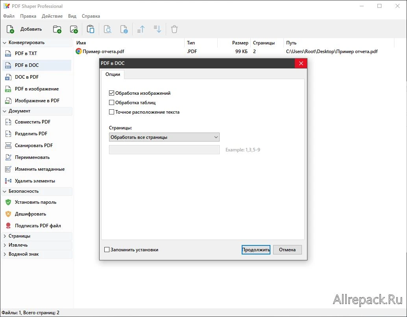The height and width of the screenshot is (317, 407).
Task: Click the Отмена button
Action: (287, 250)
